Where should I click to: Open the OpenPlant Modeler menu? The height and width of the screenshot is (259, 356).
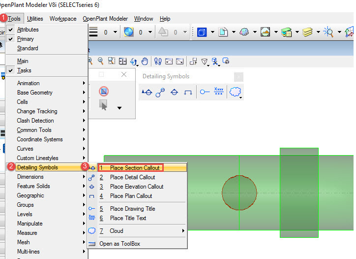tap(105, 19)
